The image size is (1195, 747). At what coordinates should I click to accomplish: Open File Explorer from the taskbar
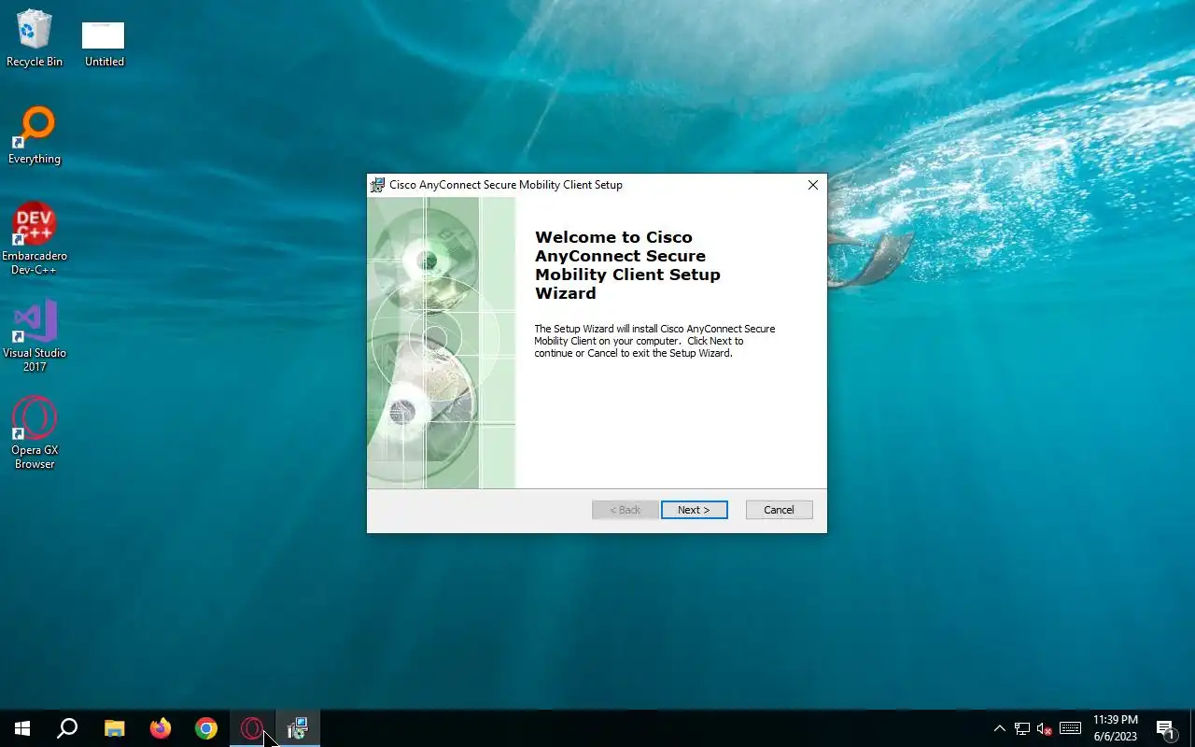tap(114, 728)
